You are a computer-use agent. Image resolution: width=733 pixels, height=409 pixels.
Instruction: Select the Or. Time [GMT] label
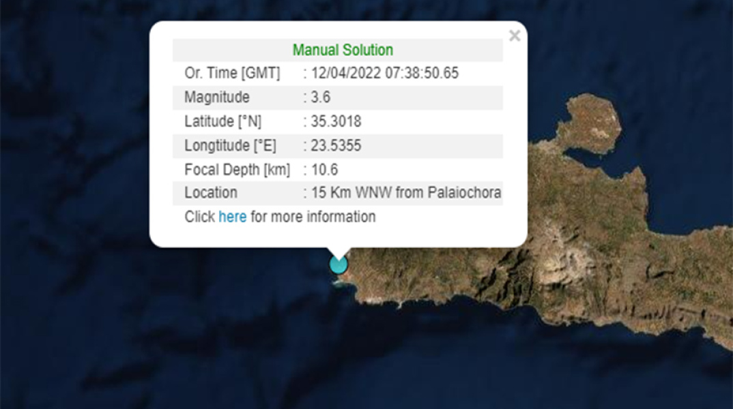(x=232, y=74)
